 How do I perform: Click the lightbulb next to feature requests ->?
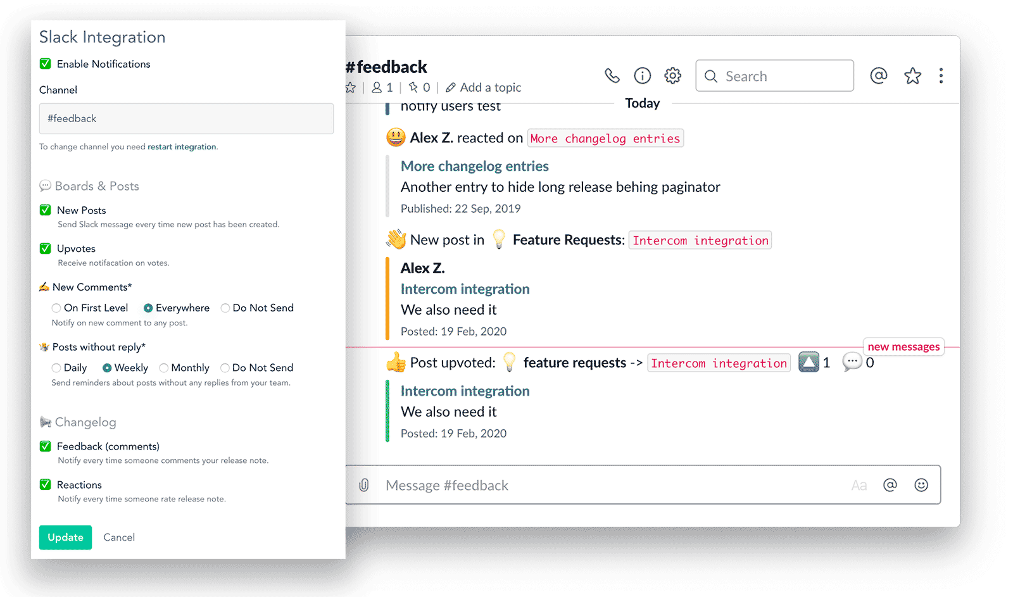click(509, 362)
